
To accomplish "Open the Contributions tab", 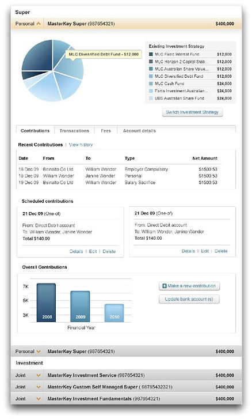I will point(35,131).
